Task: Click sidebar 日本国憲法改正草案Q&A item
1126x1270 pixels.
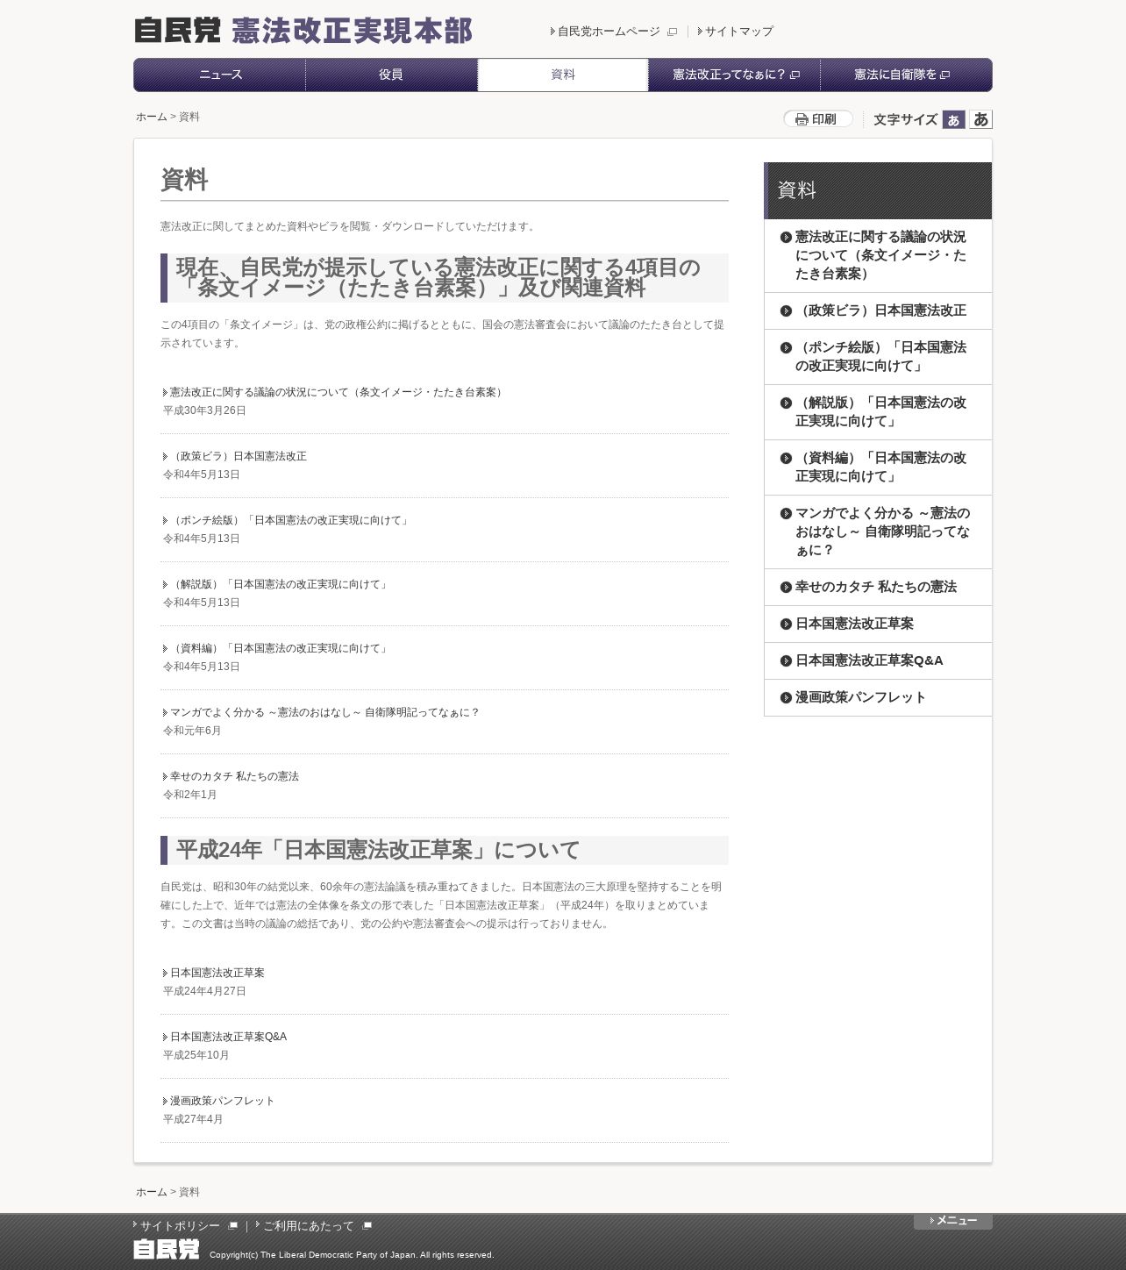Action: point(878,660)
